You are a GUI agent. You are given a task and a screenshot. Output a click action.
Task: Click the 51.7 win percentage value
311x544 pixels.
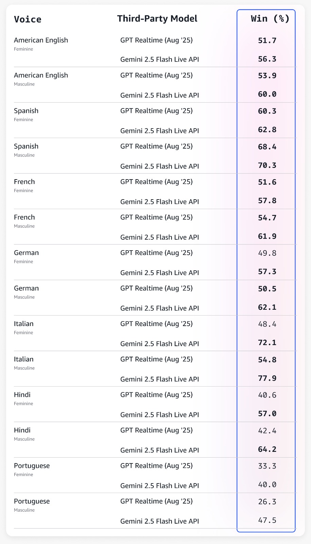pyautogui.click(x=267, y=41)
